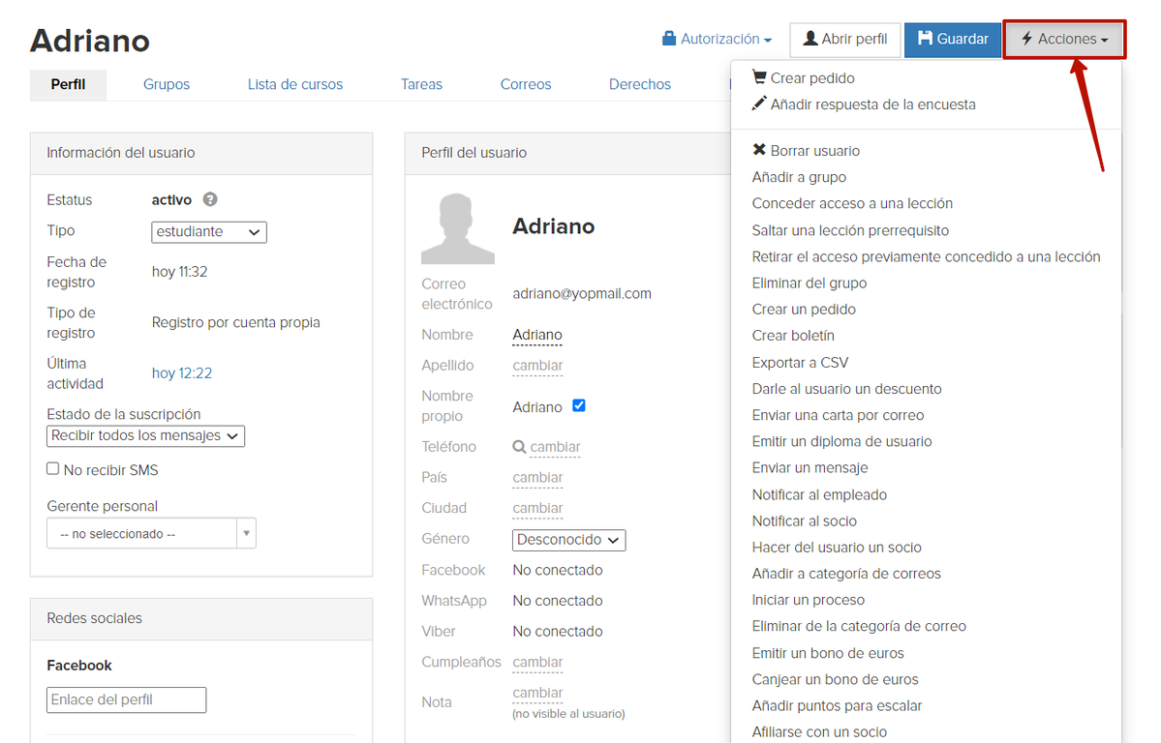1161x743 pixels.
Task: Toggle the No recibir SMS checkbox
Action: click(52, 468)
